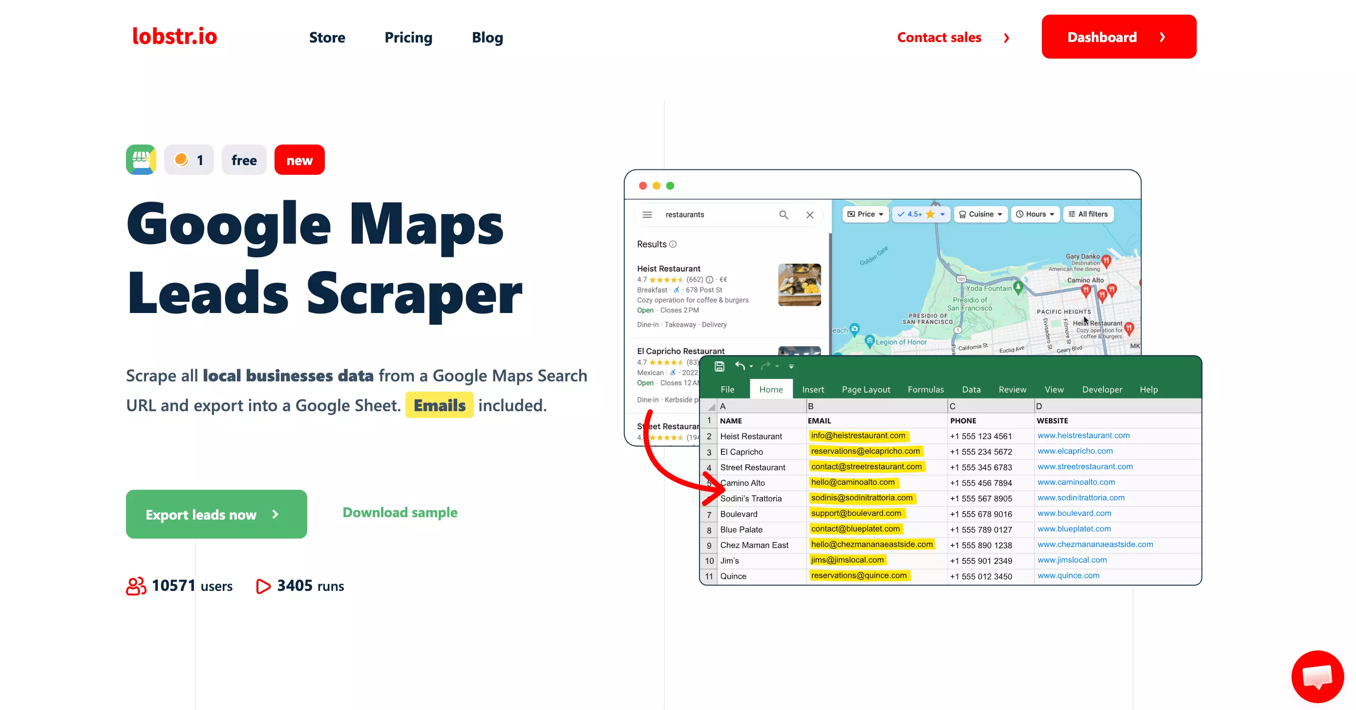Open the chat support bubble
The width and height of the screenshot is (1356, 710).
[x=1317, y=676]
